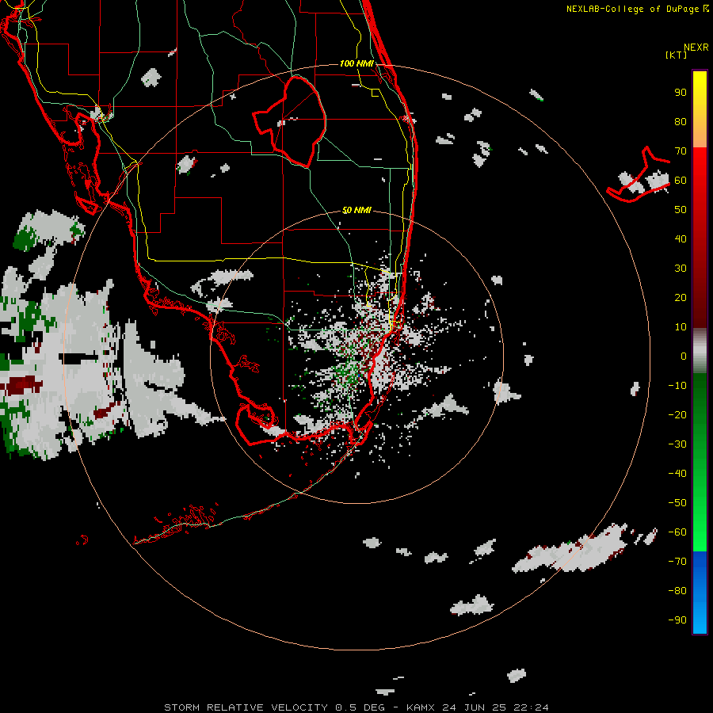Click the "-10" value on velocity scale

tap(677, 386)
